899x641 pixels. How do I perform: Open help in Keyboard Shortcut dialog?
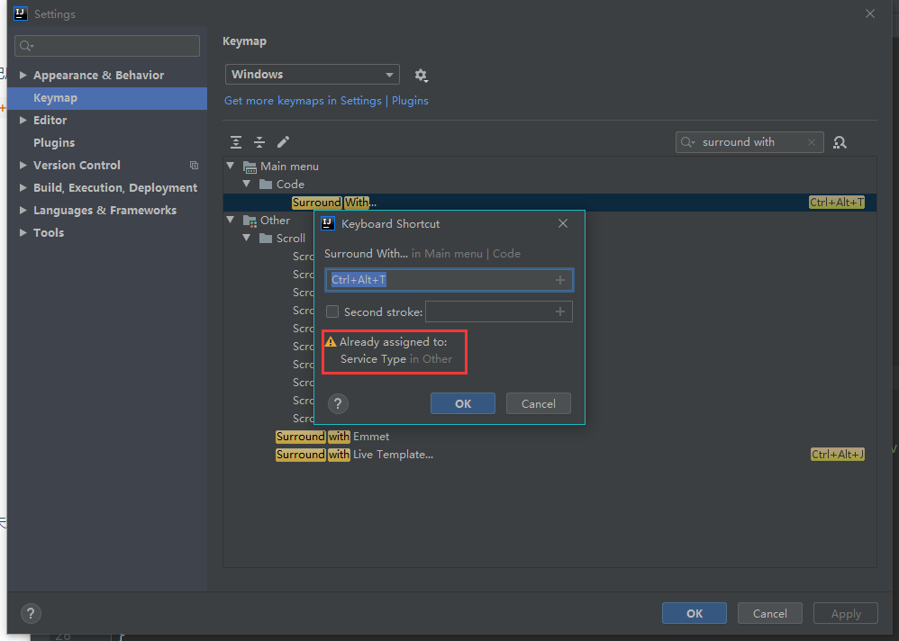pos(338,403)
